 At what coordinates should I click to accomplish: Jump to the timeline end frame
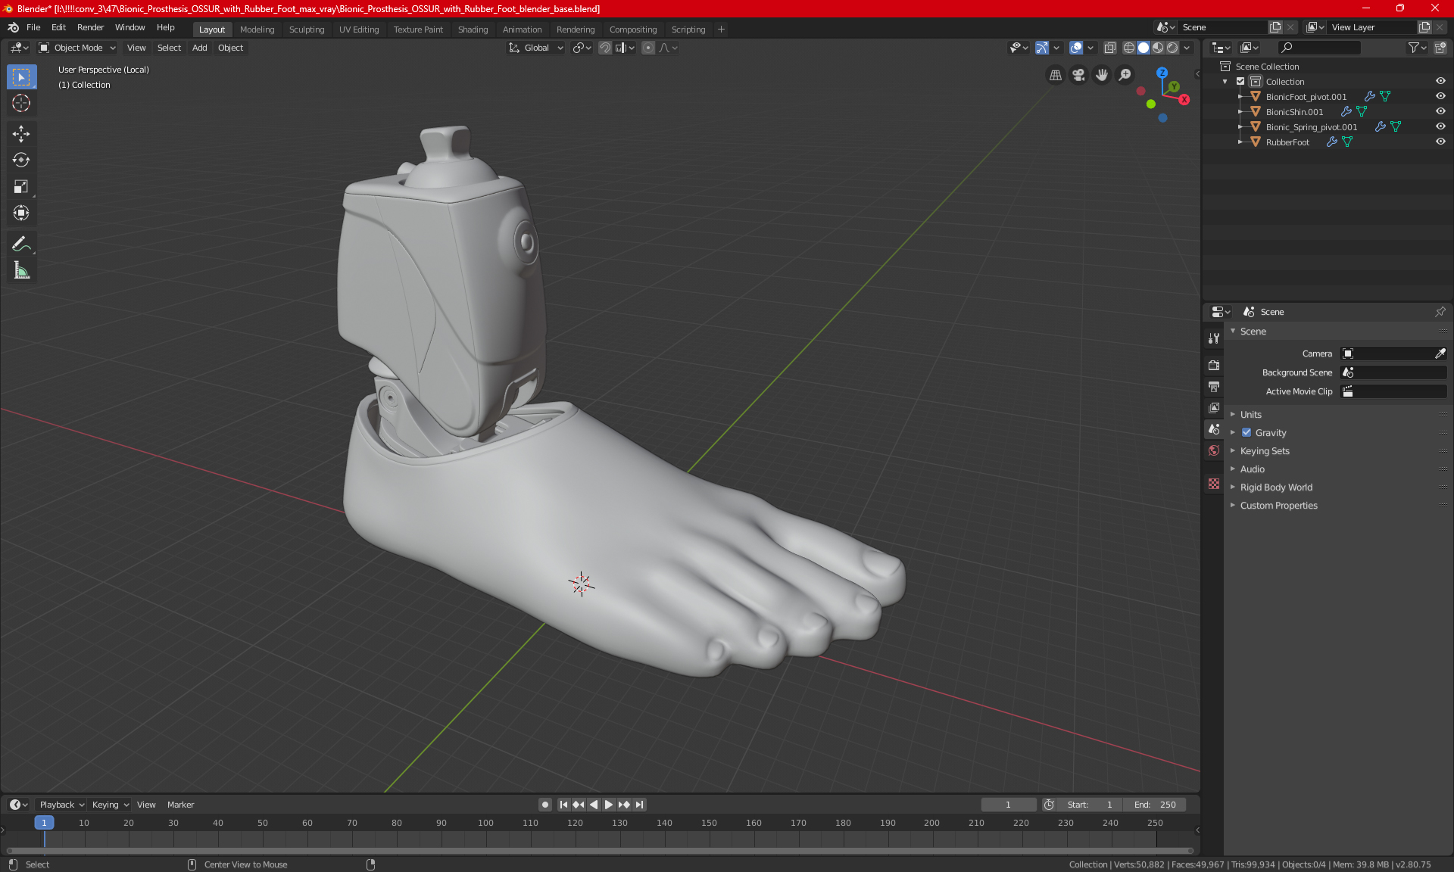click(640, 805)
